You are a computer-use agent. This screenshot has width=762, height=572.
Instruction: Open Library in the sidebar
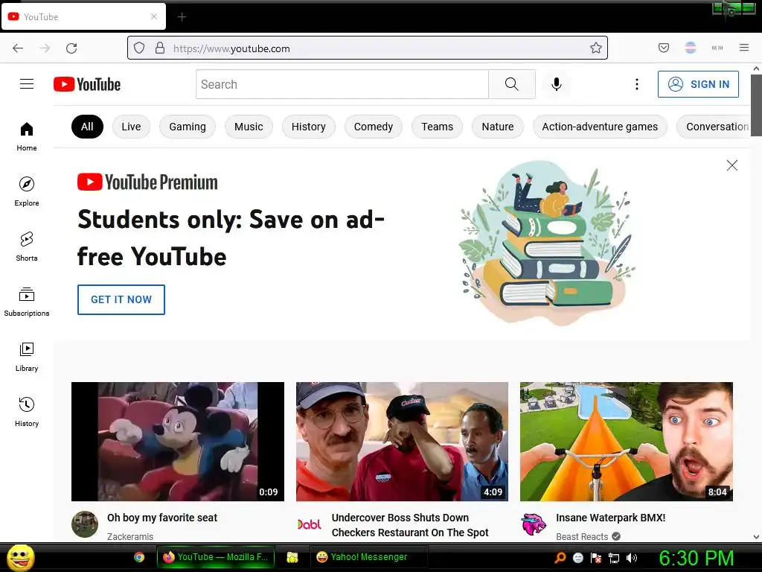tap(27, 357)
